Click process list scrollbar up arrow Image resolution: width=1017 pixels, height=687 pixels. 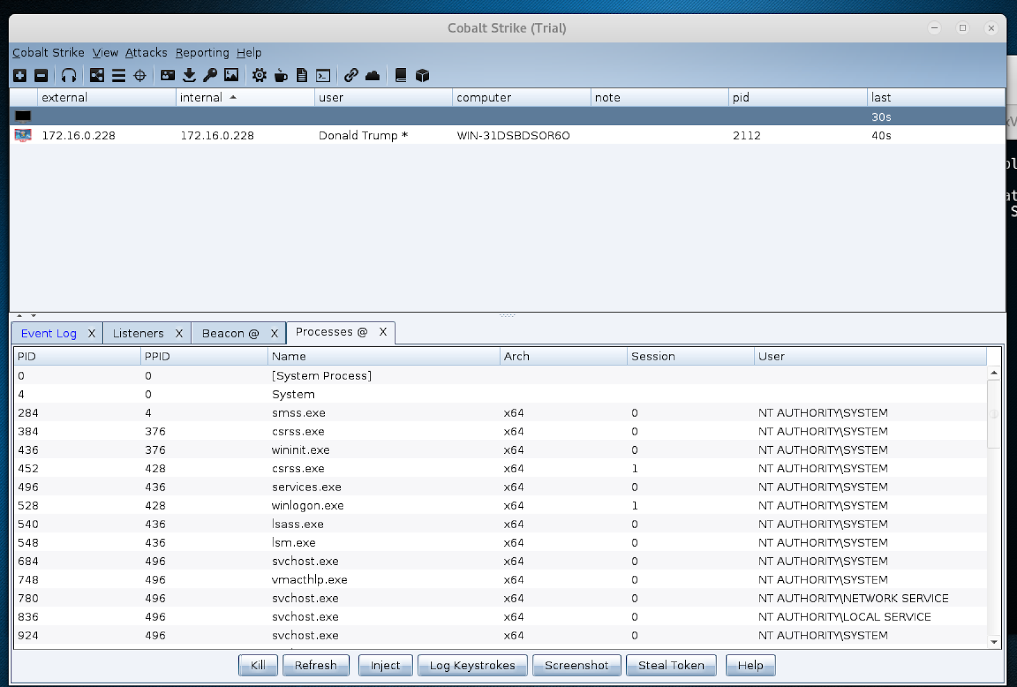tap(993, 373)
